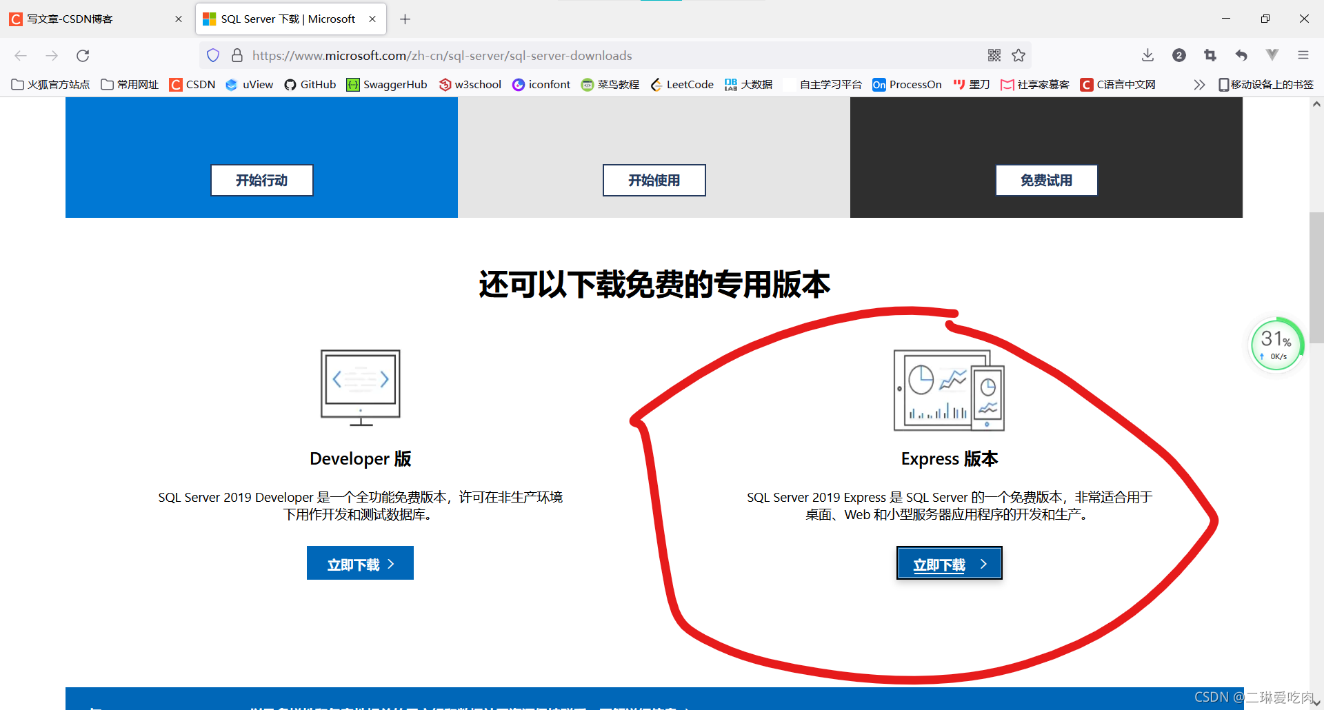Image resolution: width=1324 pixels, height=710 pixels.
Task: Open the 墨刀 bookmark
Action: coord(971,85)
